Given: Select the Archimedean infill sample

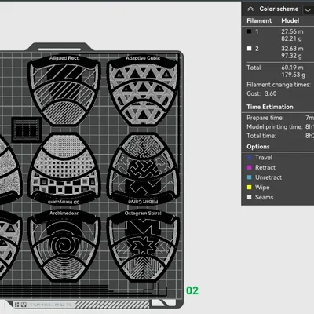Looking at the screenshot, I should pyautogui.click(x=64, y=246).
